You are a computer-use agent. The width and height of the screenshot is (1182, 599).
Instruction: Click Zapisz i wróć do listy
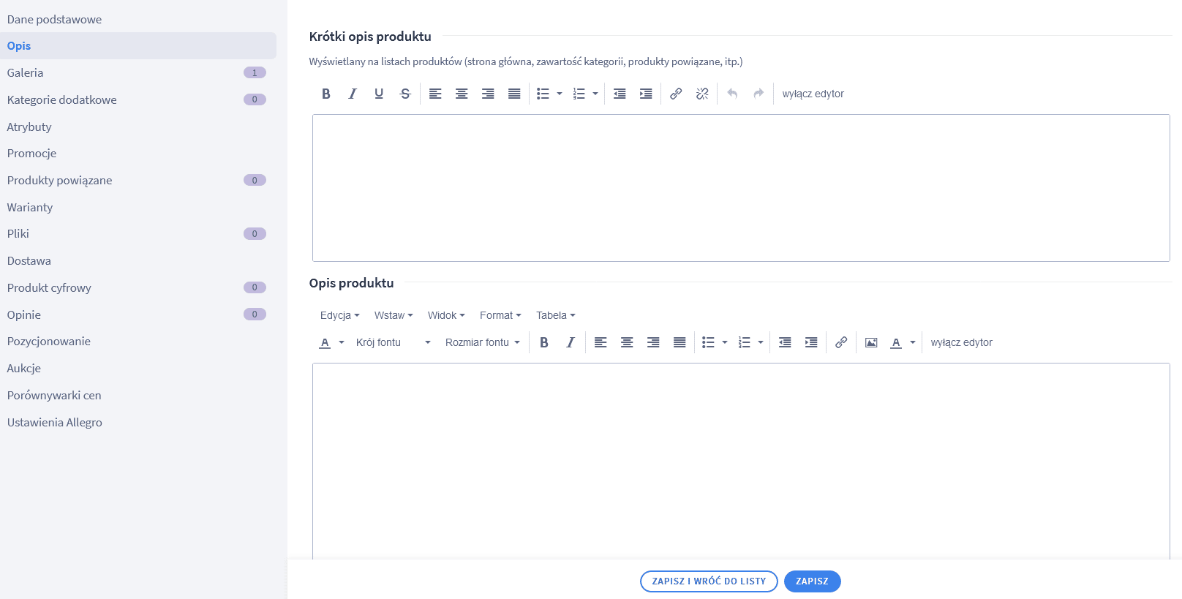pos(709,581)
